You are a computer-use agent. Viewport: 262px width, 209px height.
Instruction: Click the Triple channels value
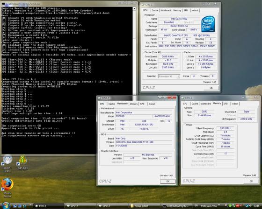coord(247,111)
